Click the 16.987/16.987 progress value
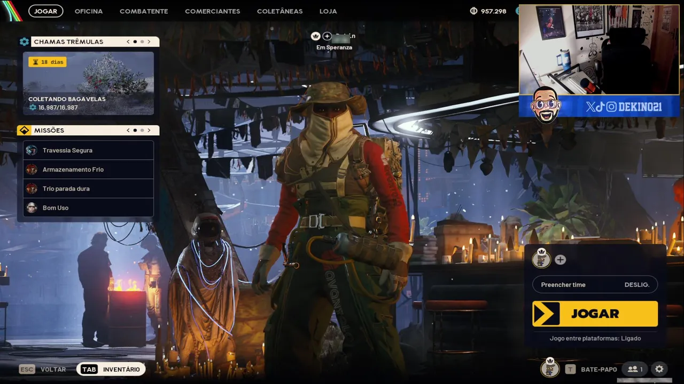 pyautogui.click(x=58, y=108)
